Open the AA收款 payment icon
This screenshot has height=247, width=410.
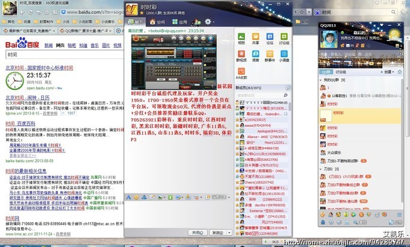click(241, 73)
